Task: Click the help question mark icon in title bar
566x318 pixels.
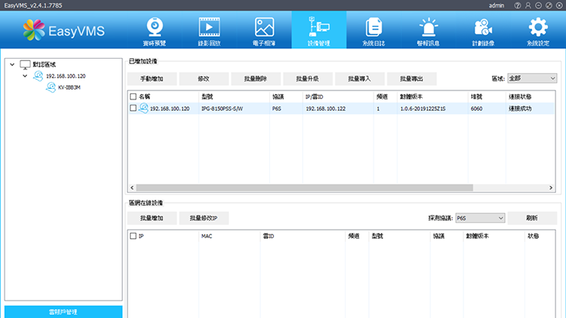Action: (518, 5)
